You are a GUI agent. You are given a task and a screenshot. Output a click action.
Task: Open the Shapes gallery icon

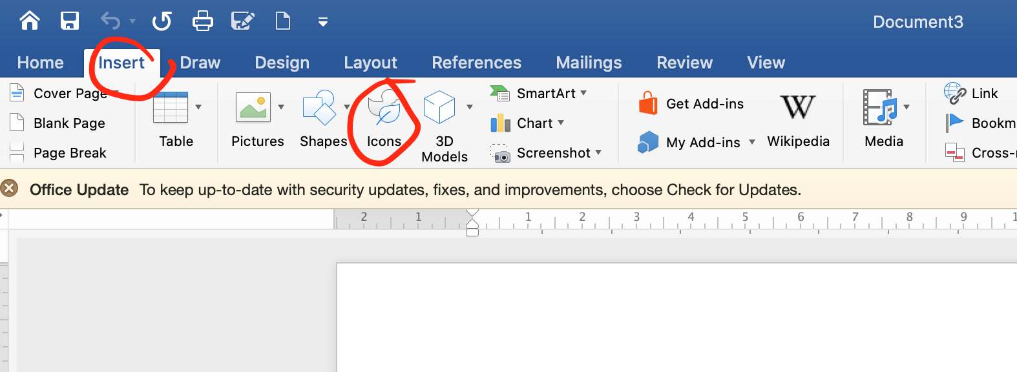tap(319, 107)
